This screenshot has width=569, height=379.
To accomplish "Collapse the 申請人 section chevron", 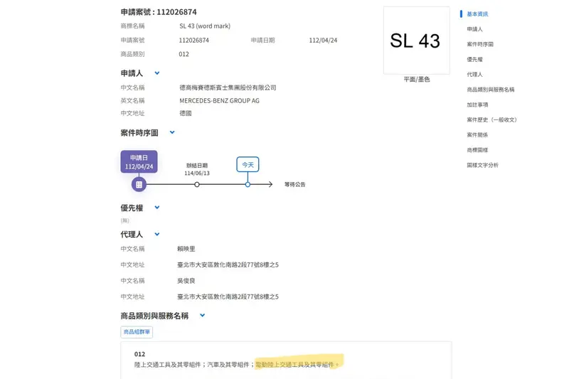I will [157, 73].
